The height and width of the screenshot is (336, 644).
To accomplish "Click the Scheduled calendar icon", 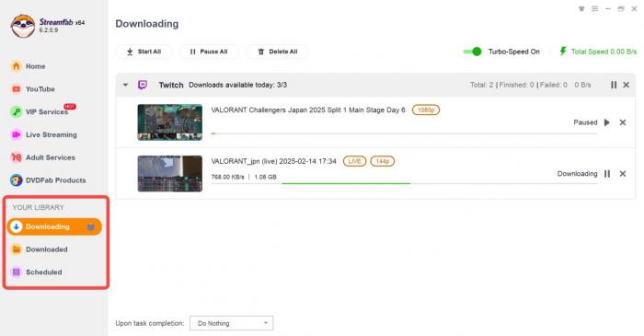I will tap(16, 272).
